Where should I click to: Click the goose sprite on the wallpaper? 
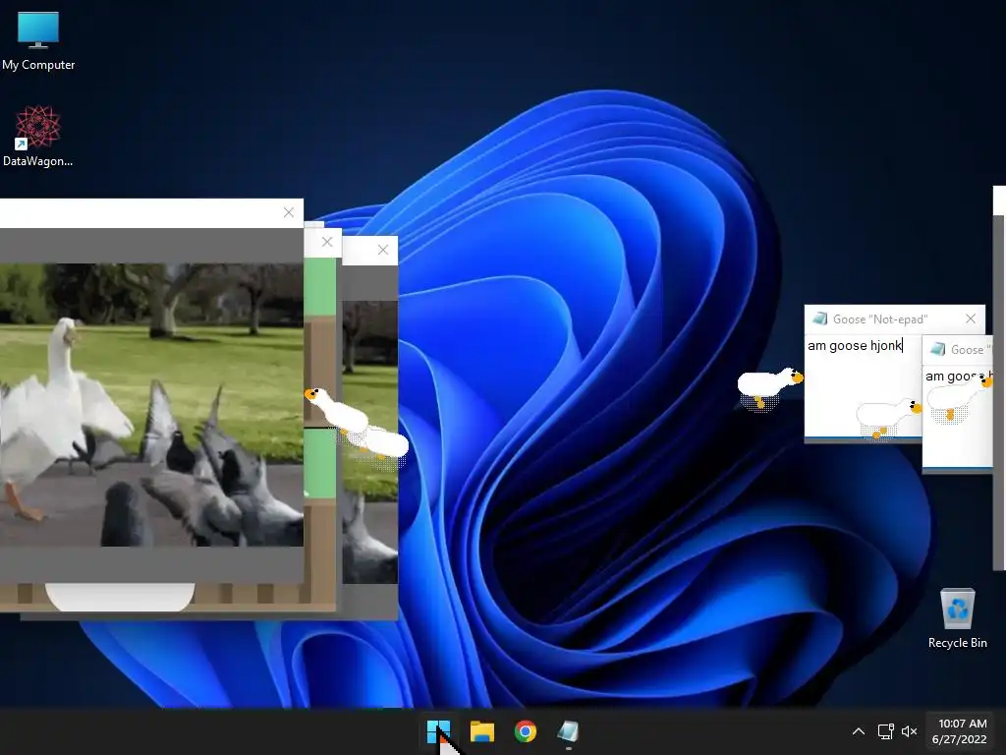[770, 387]
